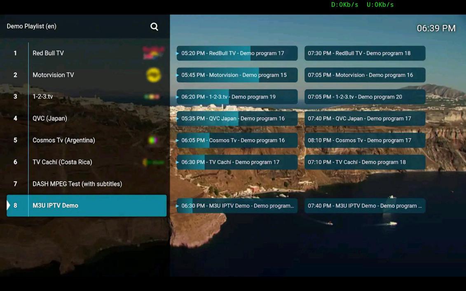
Task: Open Cosmos Tv Demo program 17
Action: [365, 140]
